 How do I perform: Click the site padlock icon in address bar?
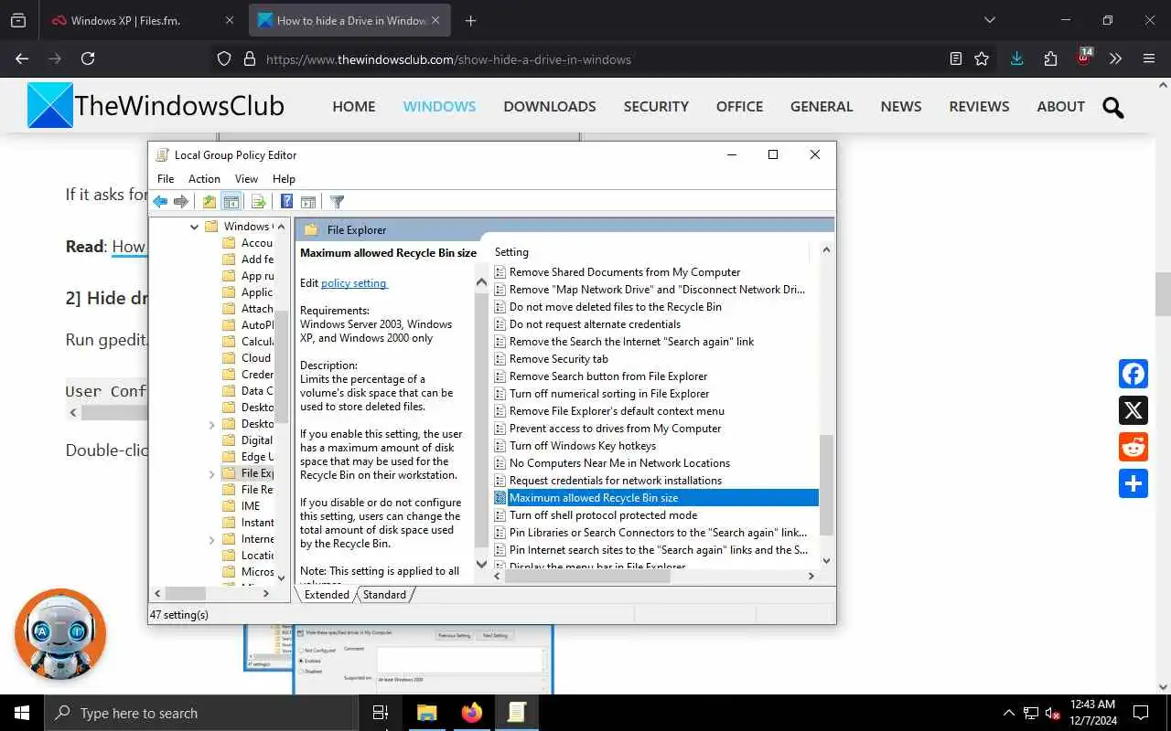[x=249, y=58]
